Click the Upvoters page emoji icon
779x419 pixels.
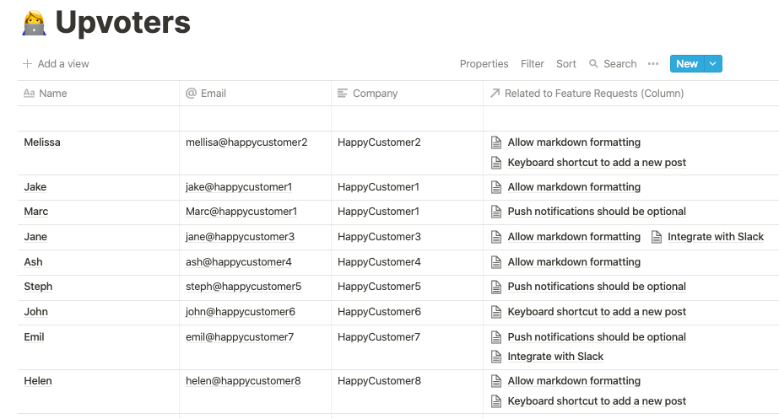coord(35,24)
